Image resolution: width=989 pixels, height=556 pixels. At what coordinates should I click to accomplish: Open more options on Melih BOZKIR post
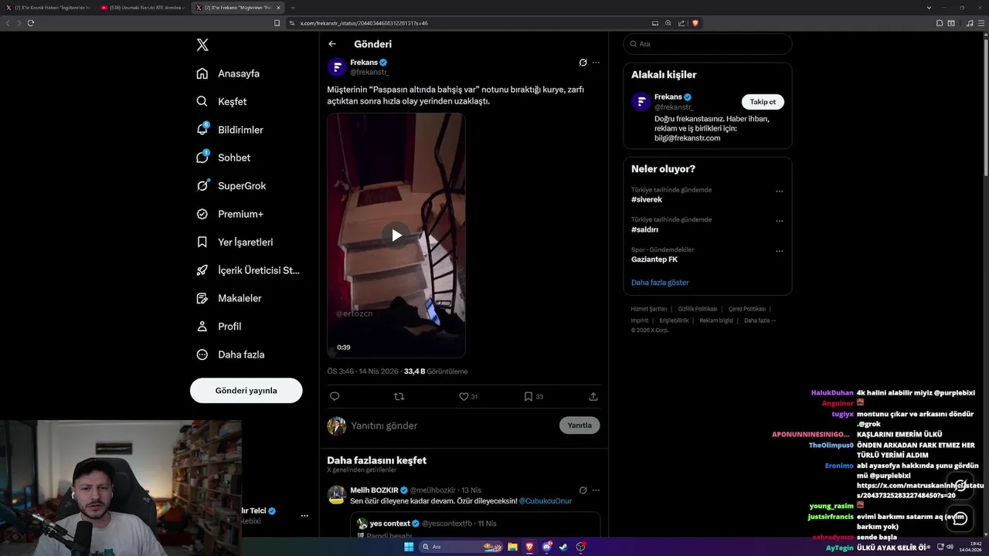[x=596, y=490]
